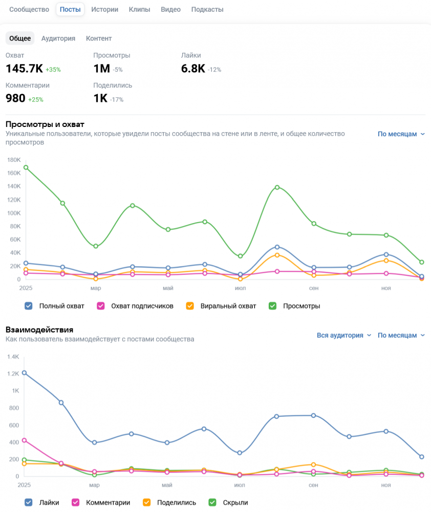Click the first blue Лайки point at 2025
Viewport: 431px width, 512px height.
(x=24, y=373)
